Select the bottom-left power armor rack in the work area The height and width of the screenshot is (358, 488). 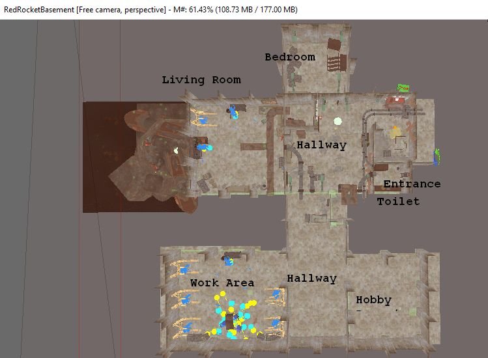click(186, 327)
